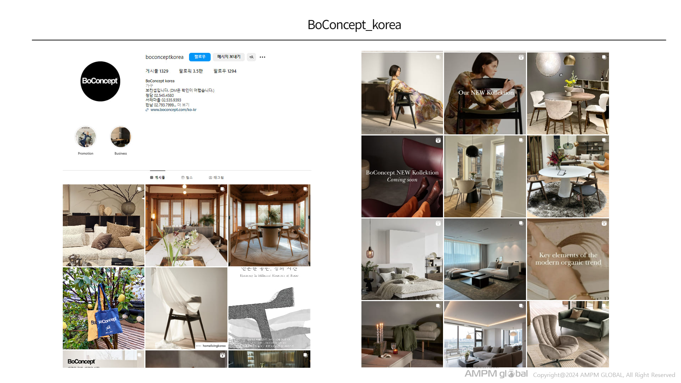Open the white bedroom with pendant lamp post
This screenshot has height=383, width=681.
click(x=402, y=259)
